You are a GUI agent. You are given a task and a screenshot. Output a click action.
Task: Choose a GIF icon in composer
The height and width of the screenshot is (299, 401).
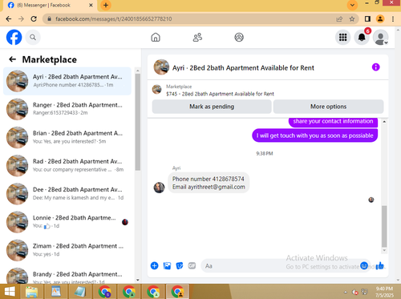click(x=192, y=265)
